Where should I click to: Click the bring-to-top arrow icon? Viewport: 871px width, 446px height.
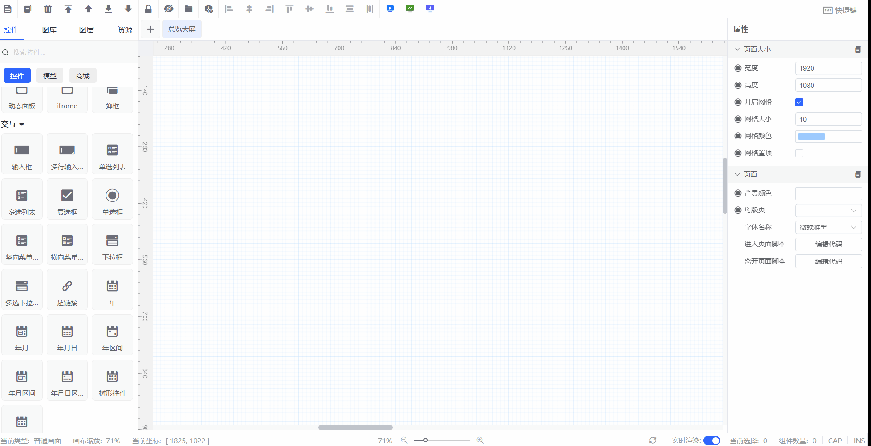(x=68, y=9)
